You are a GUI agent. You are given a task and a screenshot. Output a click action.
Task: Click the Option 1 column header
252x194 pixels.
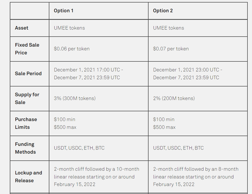(x=63, y=11)
